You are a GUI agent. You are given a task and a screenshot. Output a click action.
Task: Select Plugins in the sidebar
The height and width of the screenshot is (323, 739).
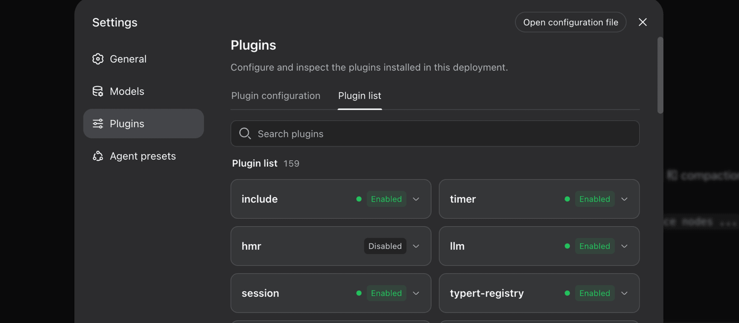[x=143, y=123]
